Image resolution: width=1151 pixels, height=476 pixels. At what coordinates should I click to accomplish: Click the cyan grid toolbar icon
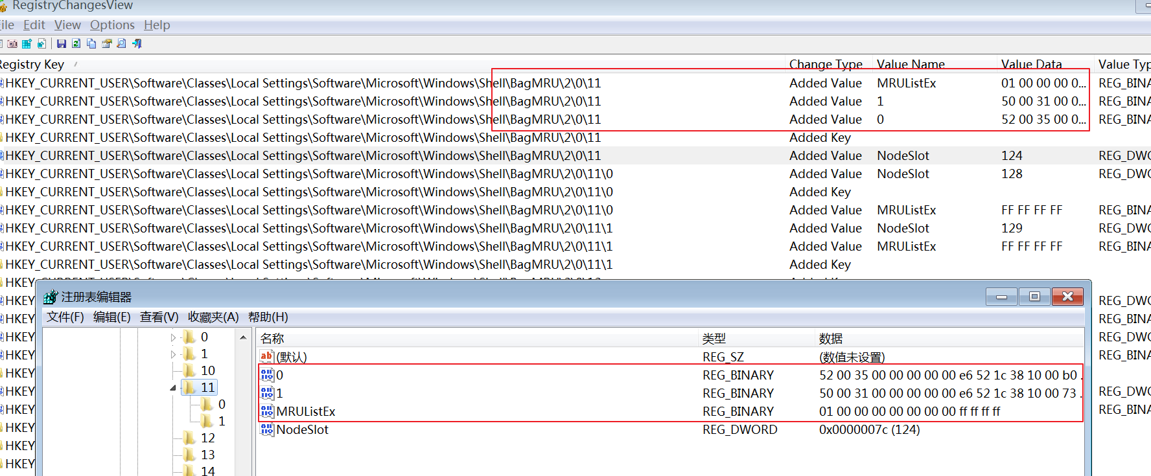(x=27, y=44)
